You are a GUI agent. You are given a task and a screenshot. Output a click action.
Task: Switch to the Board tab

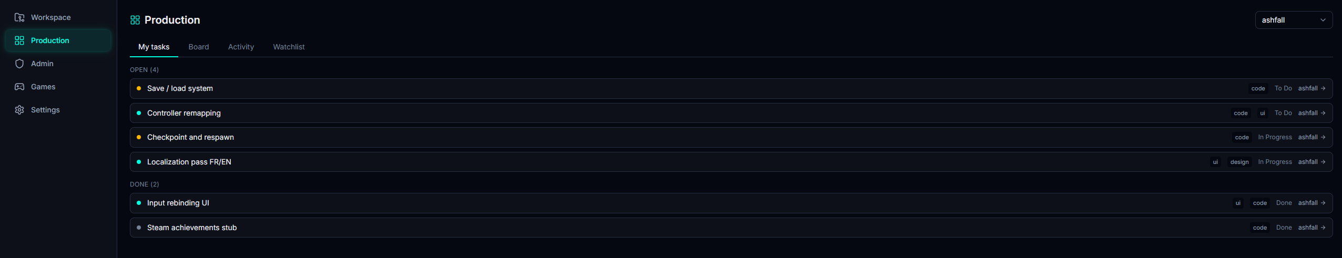199,47
